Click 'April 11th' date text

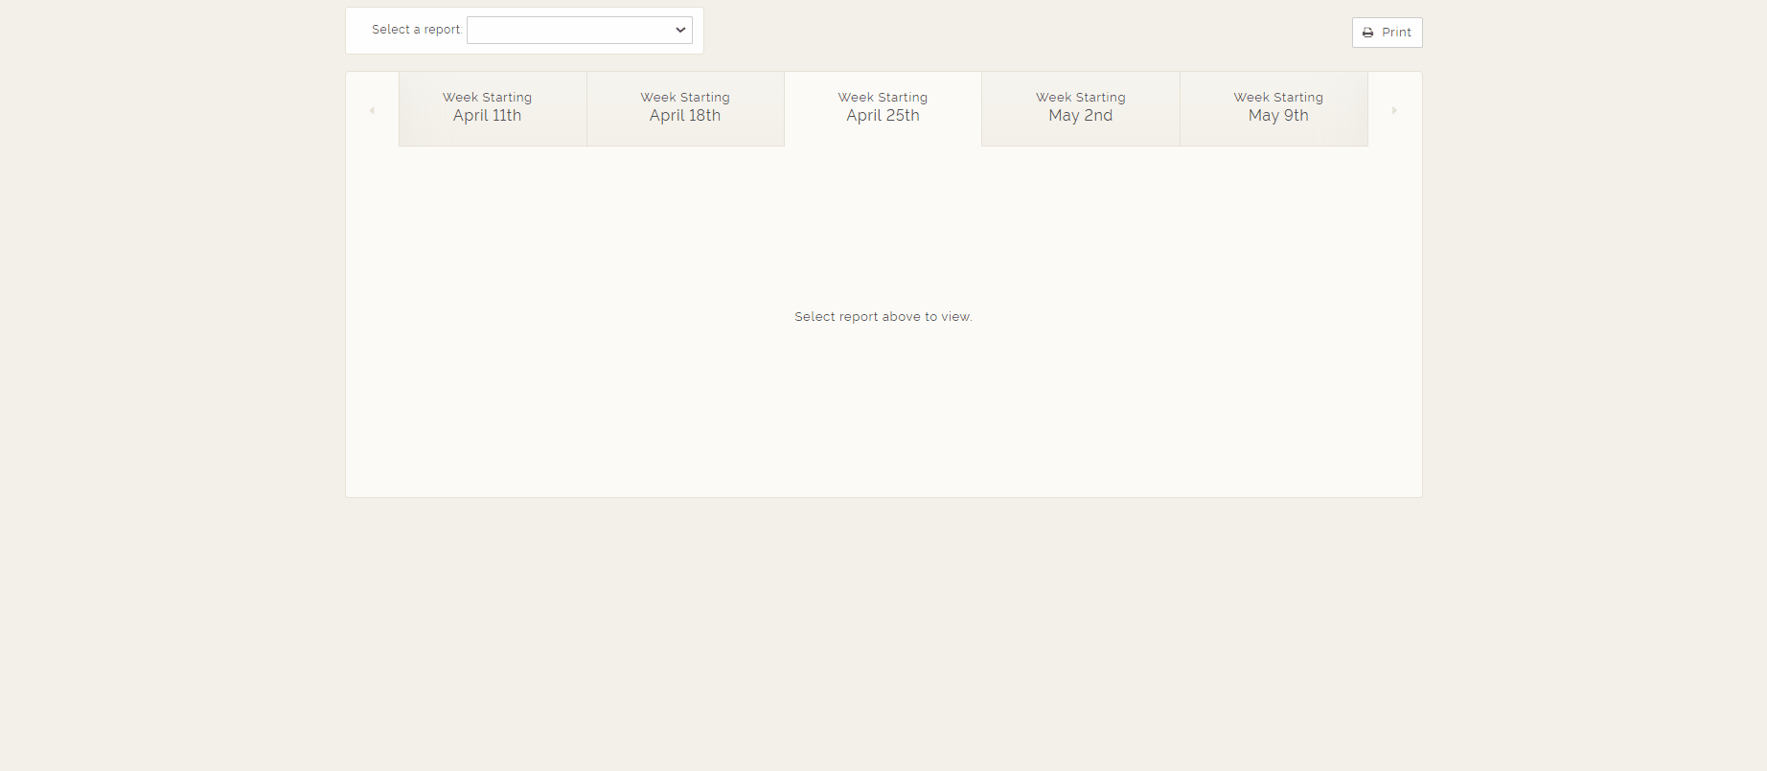click(487, 116)
